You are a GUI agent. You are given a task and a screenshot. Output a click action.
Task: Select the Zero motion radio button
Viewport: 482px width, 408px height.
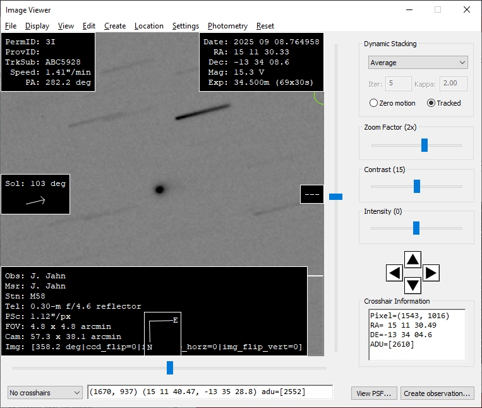point(373,103)
